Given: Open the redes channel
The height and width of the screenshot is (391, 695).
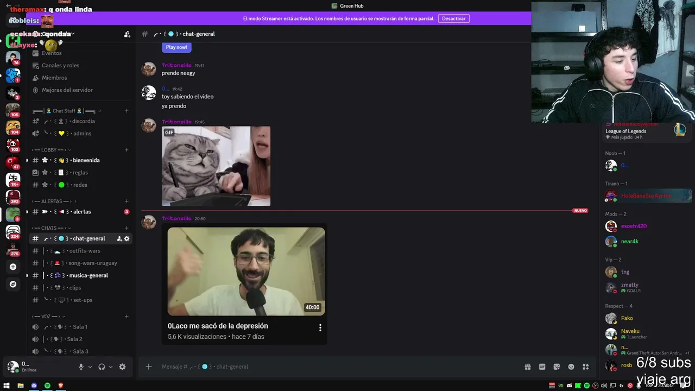Looking at the screenshot, I should (x=80, y=185).
